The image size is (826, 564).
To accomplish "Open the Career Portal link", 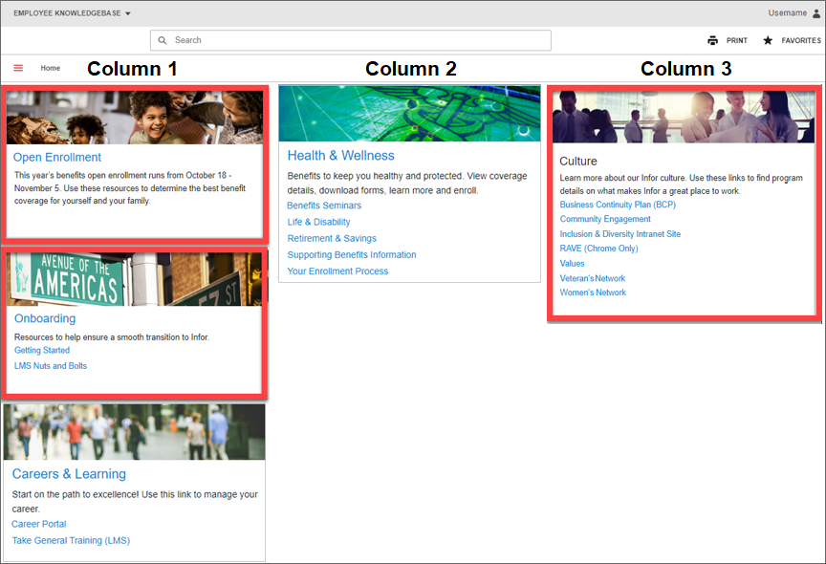I will tap(39, 524).
